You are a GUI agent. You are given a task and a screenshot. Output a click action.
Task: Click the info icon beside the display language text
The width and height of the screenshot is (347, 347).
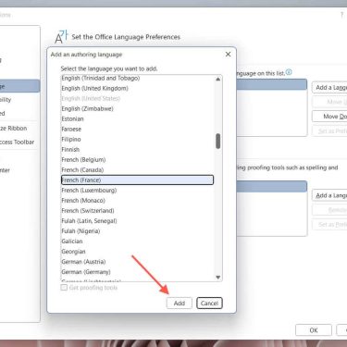click(289, 72)
